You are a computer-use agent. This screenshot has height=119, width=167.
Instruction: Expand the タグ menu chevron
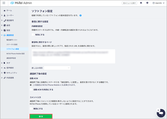(x=2, y=63)
